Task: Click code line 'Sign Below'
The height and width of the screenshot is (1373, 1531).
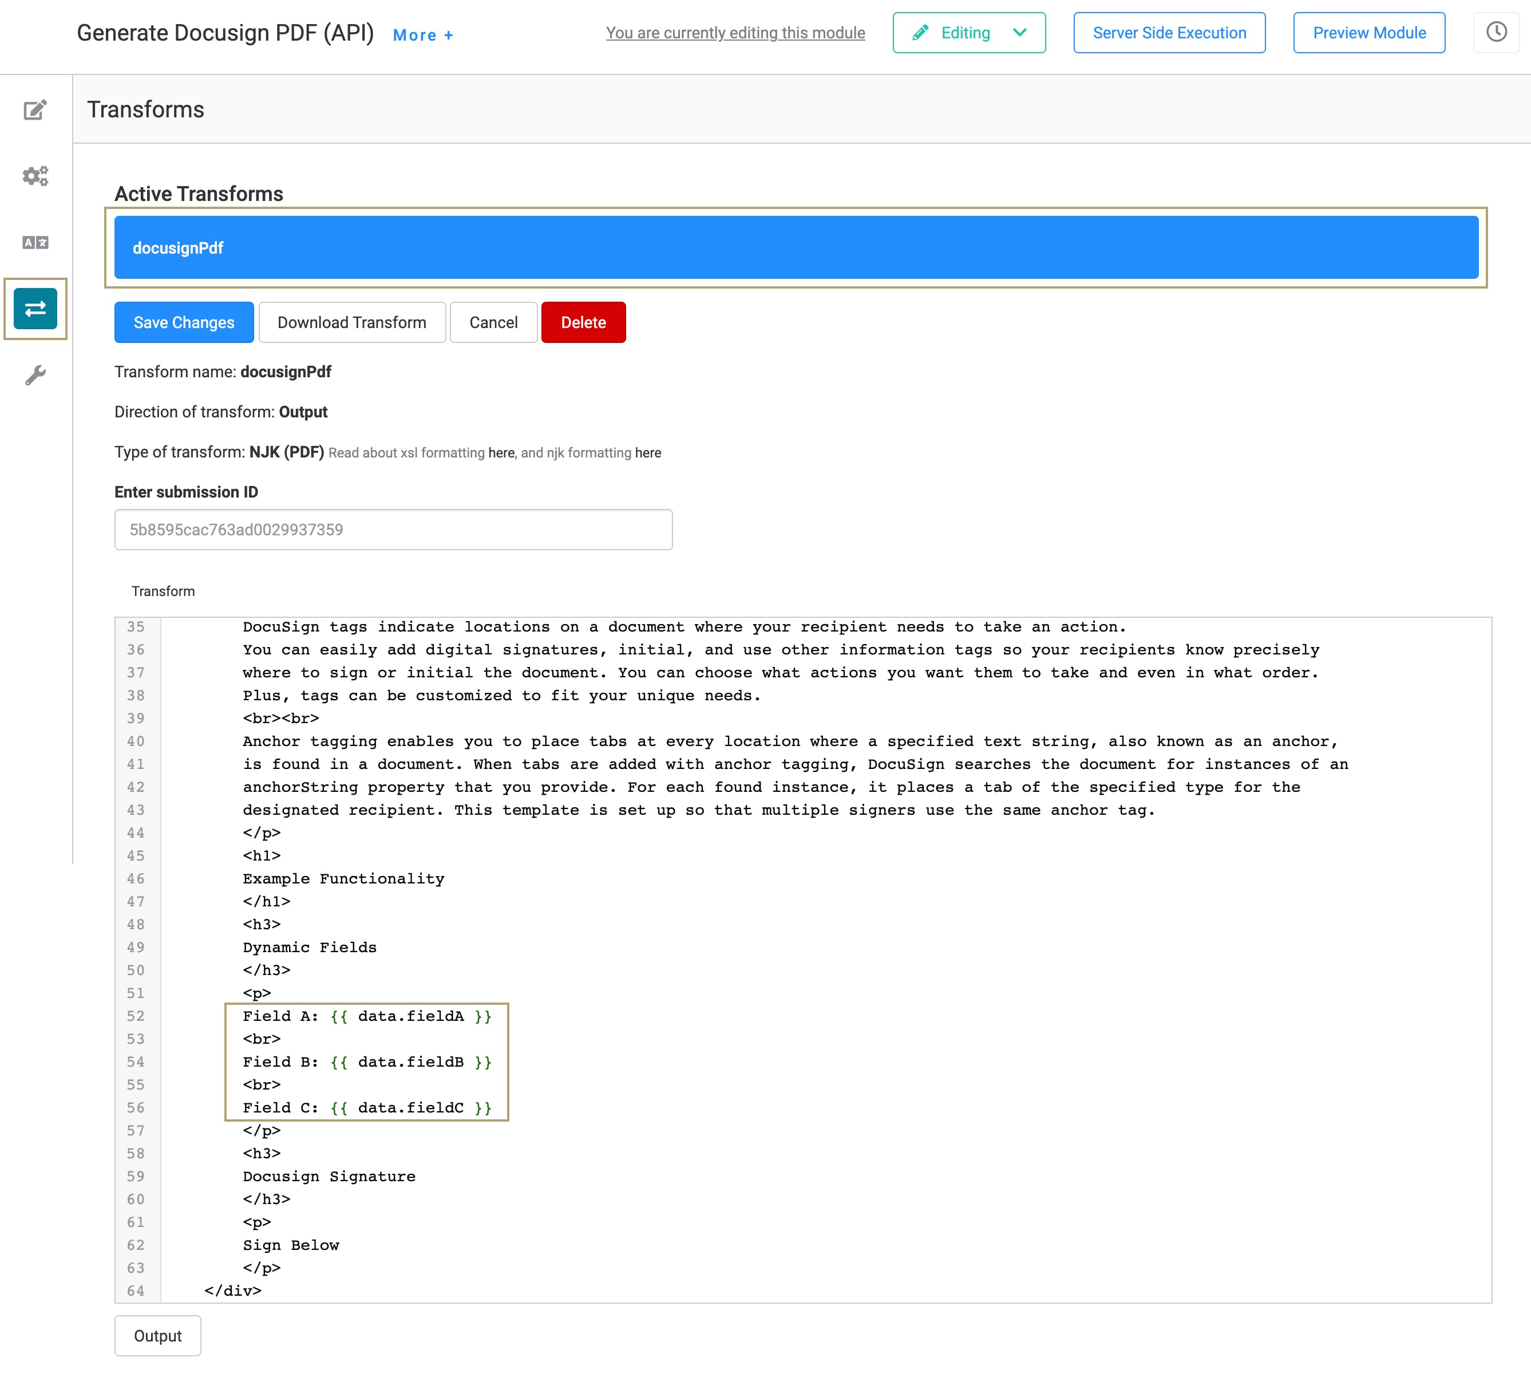Action: (290, 1245)
